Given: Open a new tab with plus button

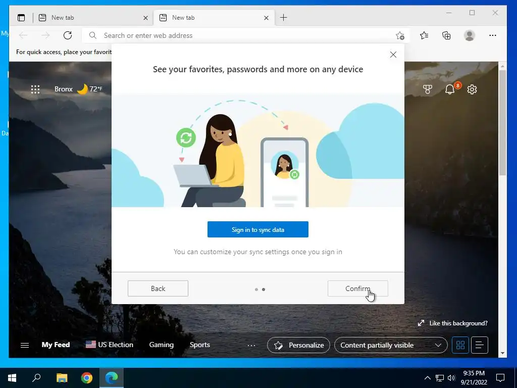Looking at the screenshot, I should pyautogui.click(x=283, y=18).
